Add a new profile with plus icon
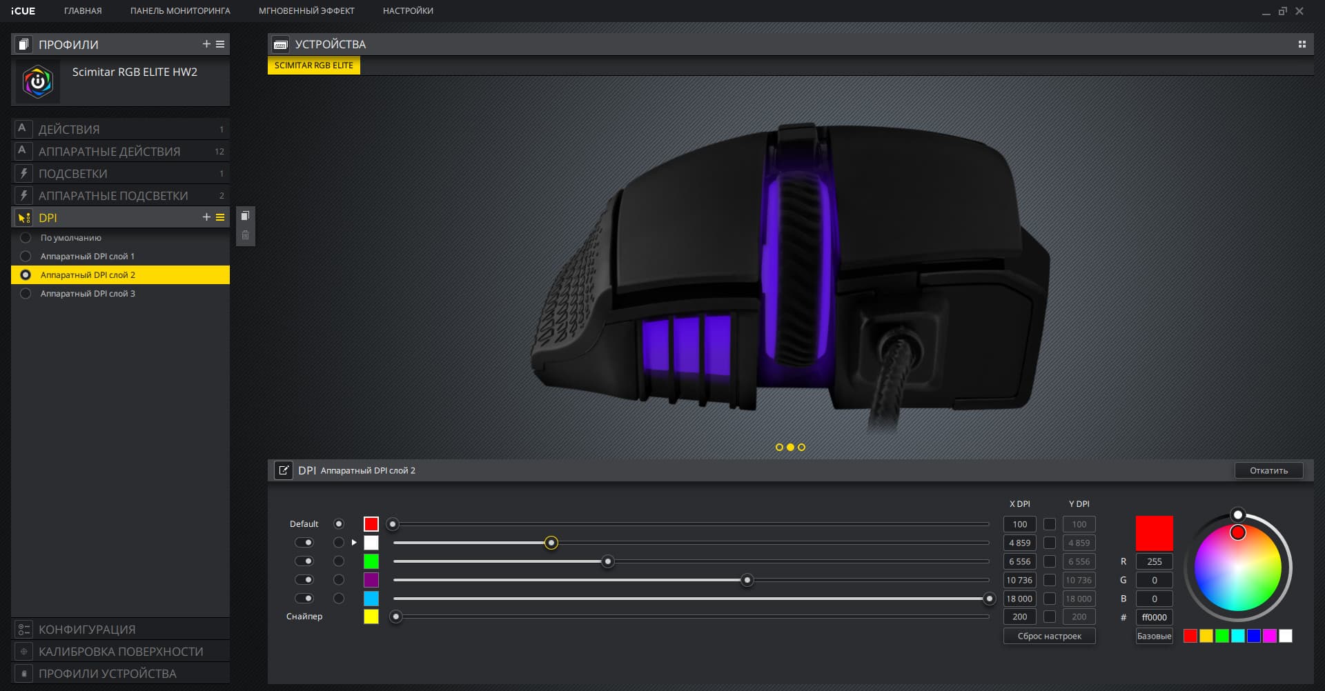The height and width of the screenshot is (691, 1325). click(x=206, y=44)
